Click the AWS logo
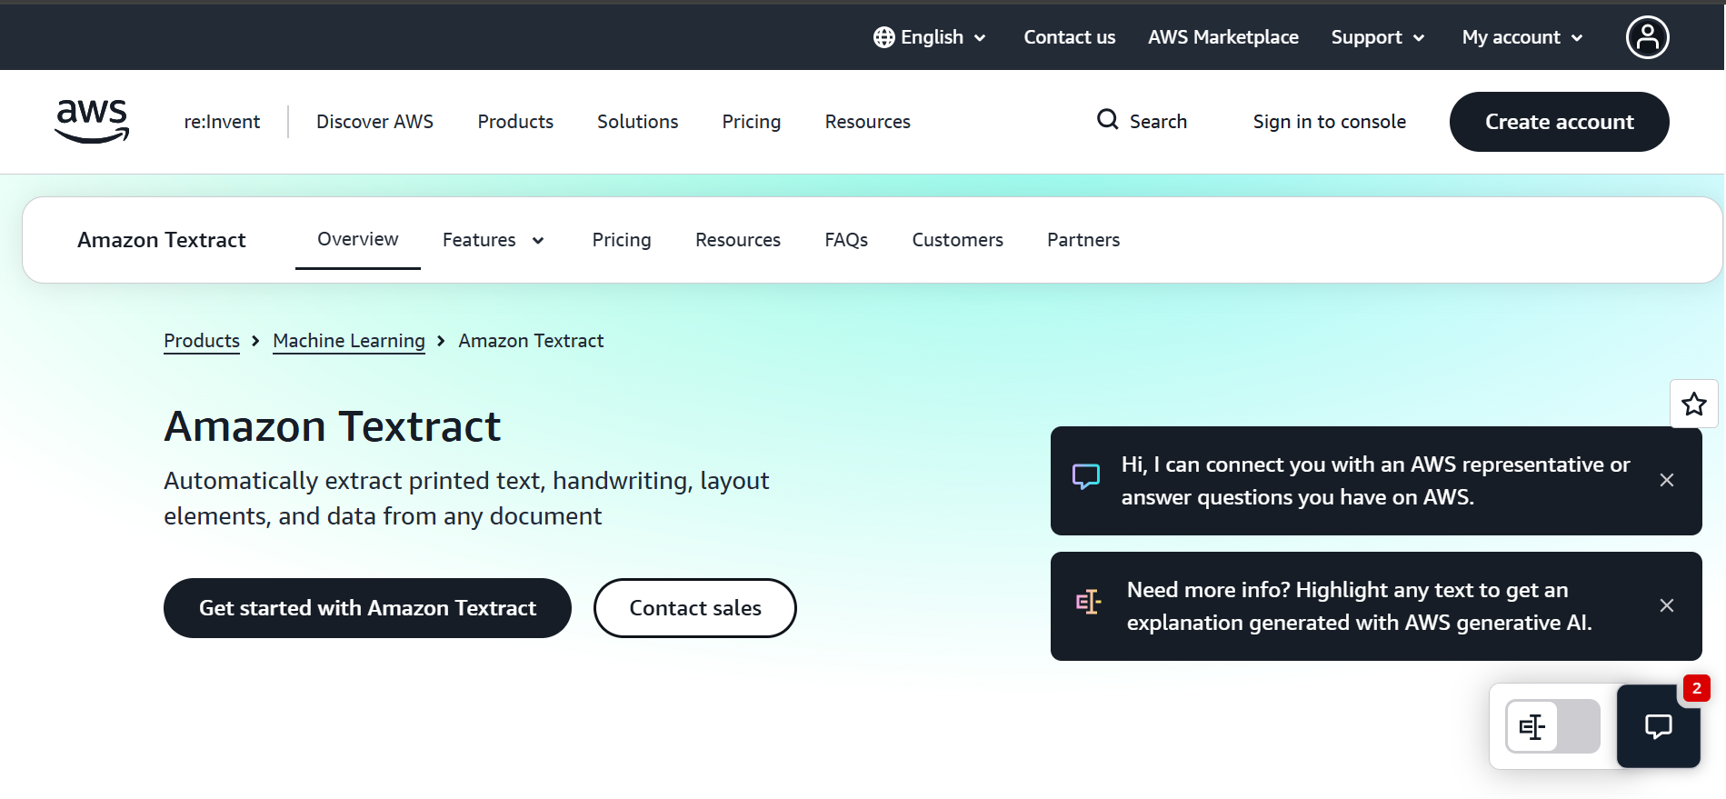Viewport: 1726px width, 799px height. coord(92,122)
